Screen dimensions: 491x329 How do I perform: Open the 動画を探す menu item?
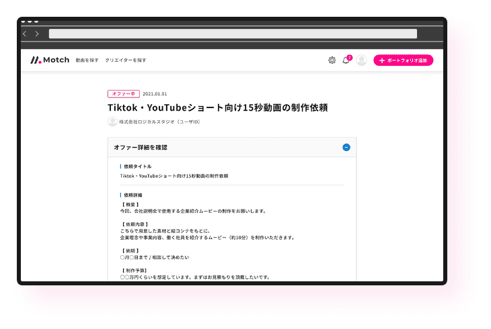pyautogui.click(x=87, y=60)
